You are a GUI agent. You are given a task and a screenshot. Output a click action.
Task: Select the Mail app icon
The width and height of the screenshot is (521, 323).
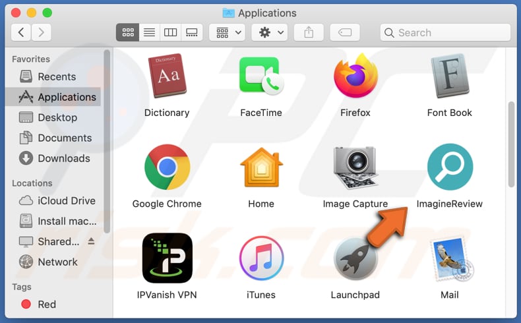(451, 258)
